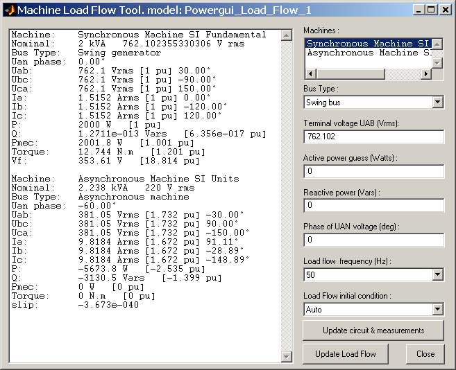Click the Terminal voltage UAB field
This screenshot has height=370, width=456.
[x=373, y=136]
